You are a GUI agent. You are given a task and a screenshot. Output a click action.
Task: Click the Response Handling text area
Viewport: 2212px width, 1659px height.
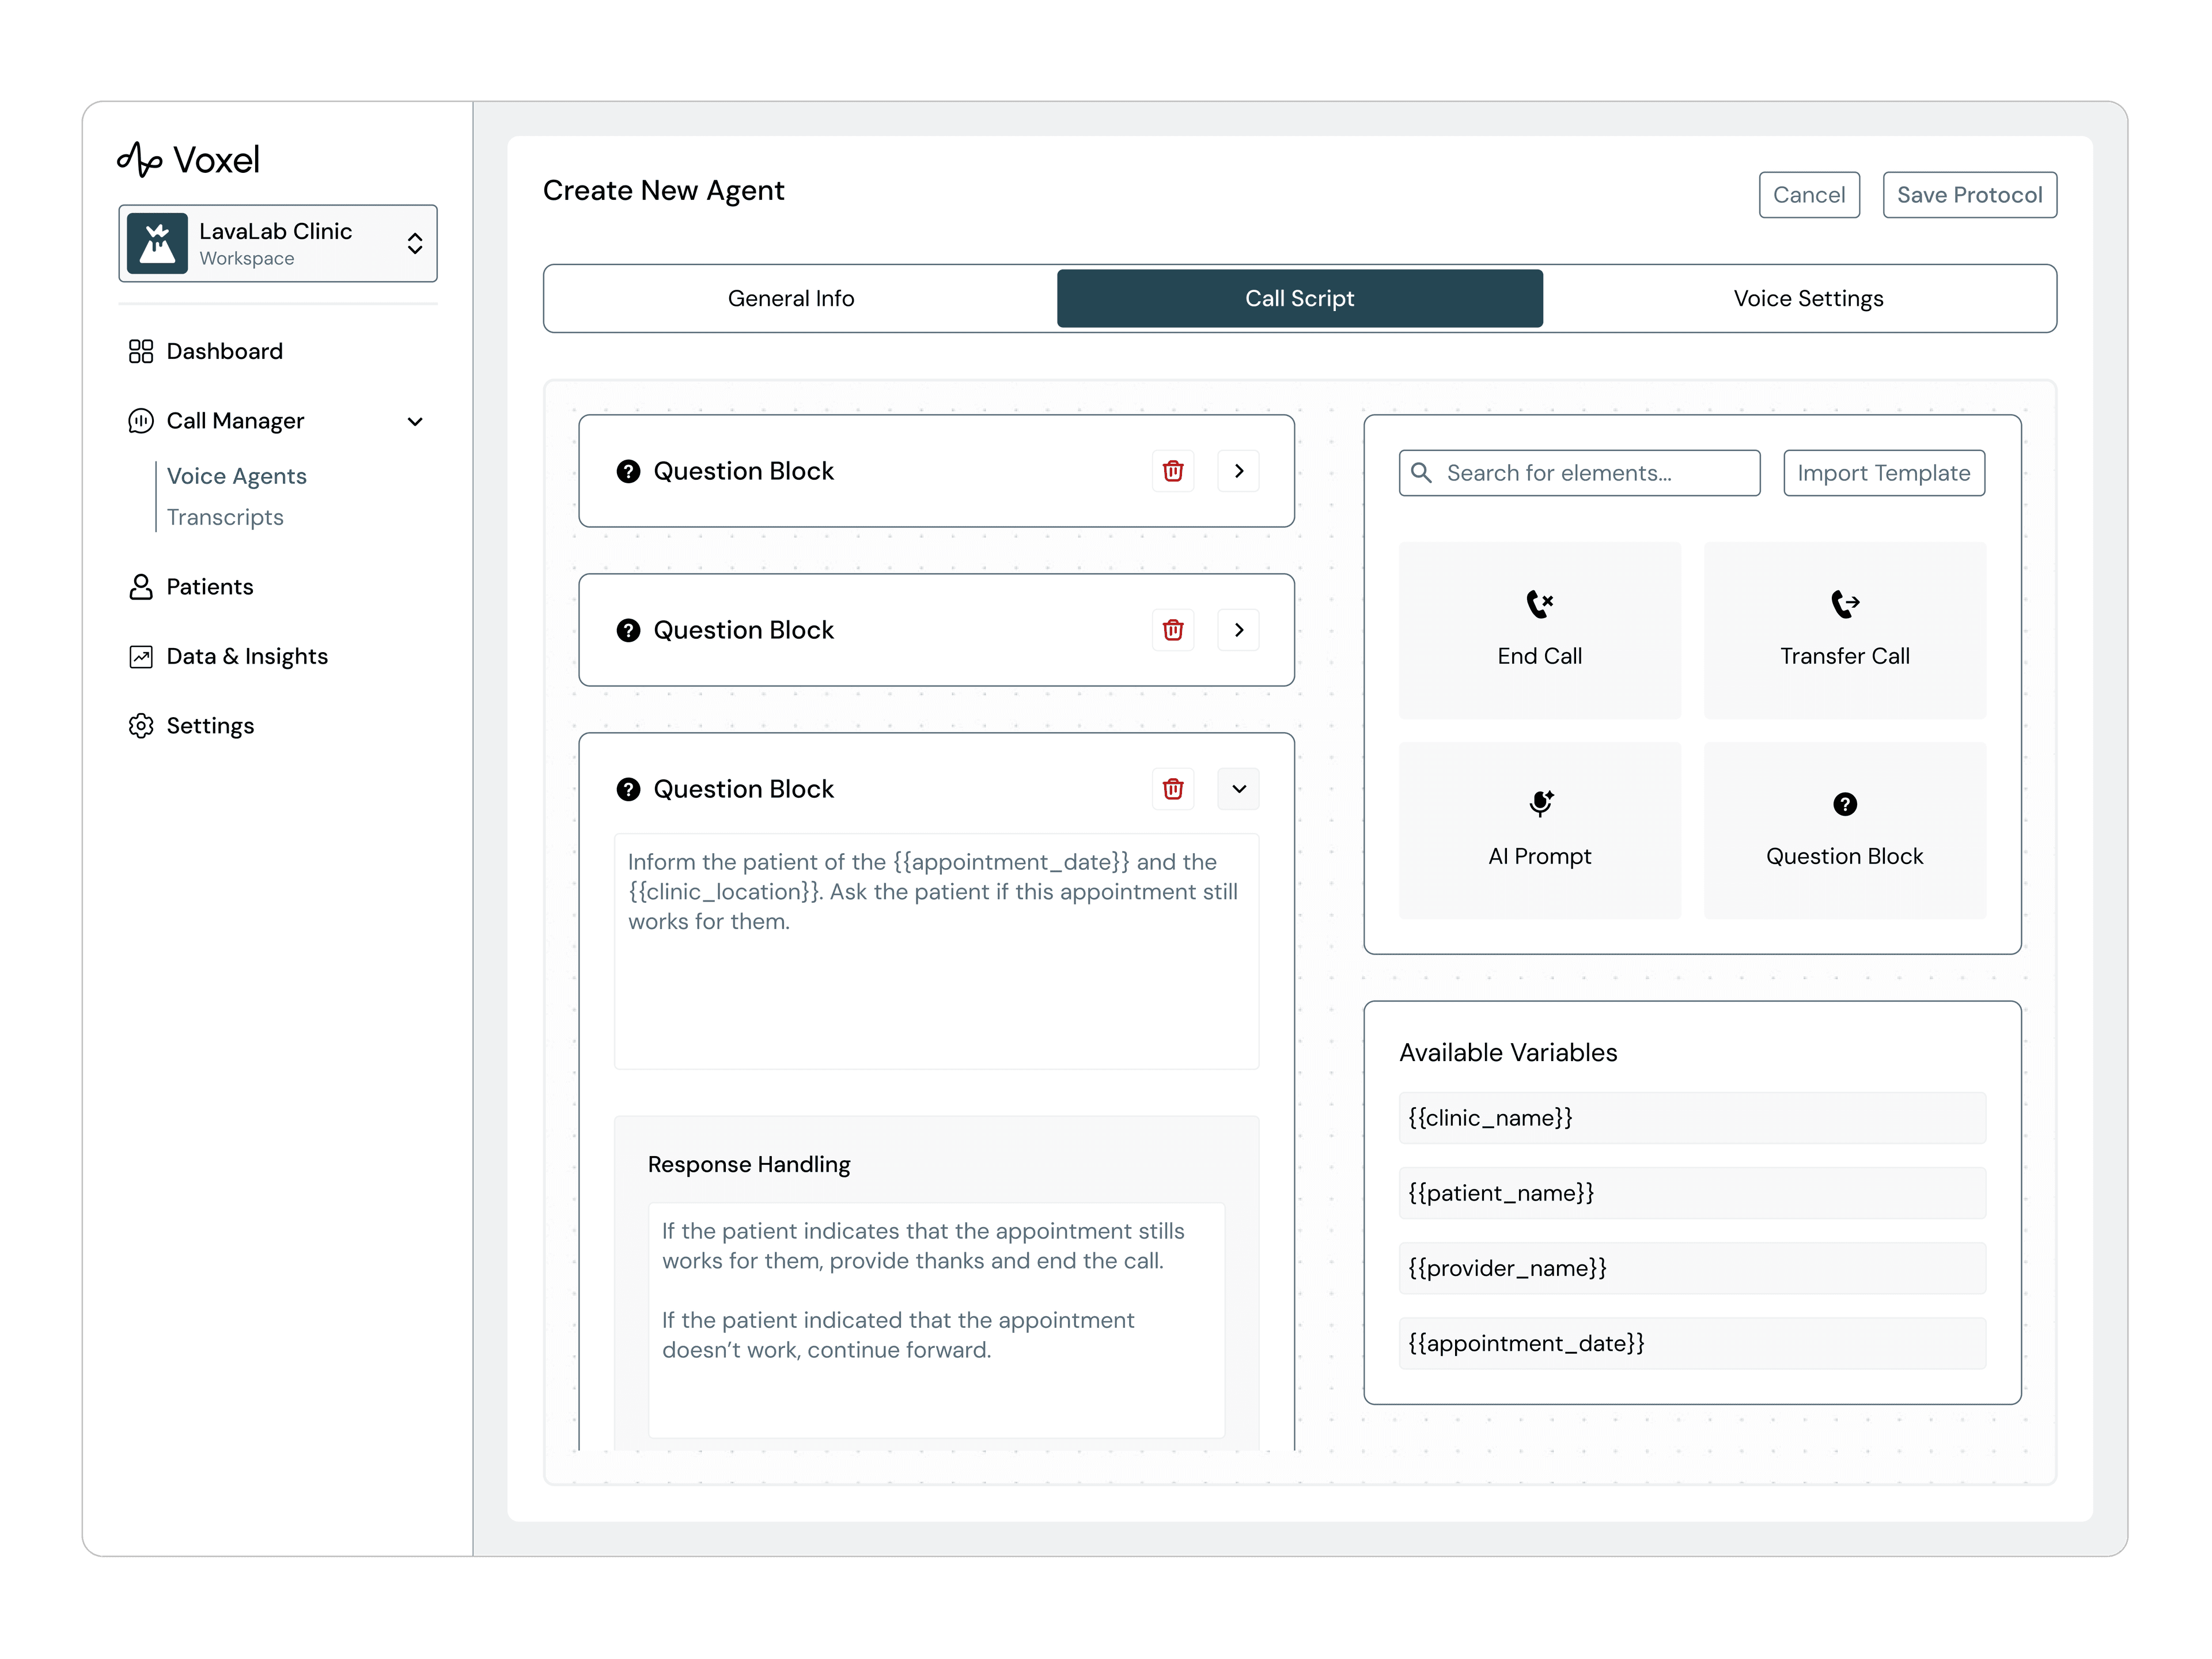[x=936, y=1320]
